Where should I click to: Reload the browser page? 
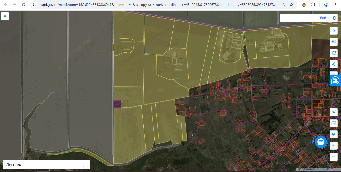pyautogui.click(x=24, y=5)
